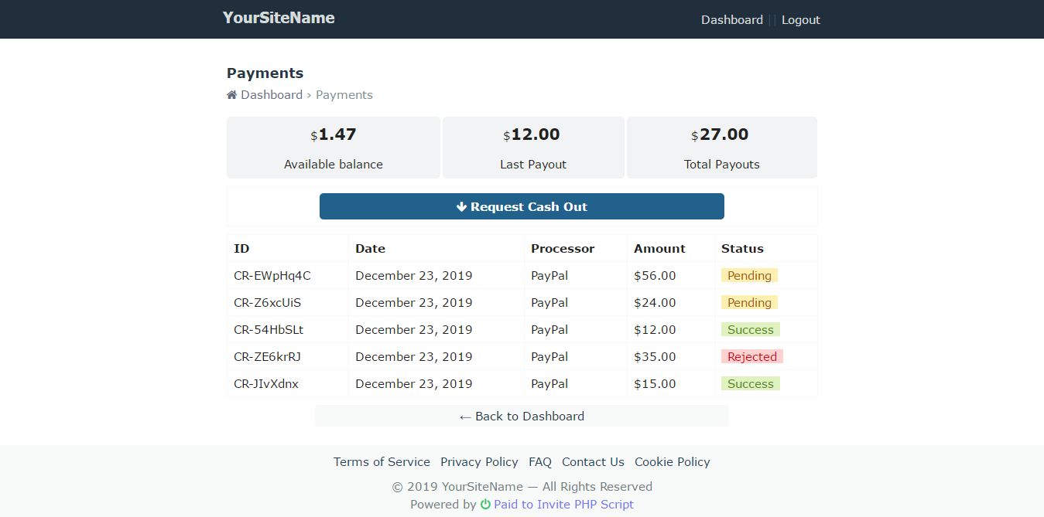Click payment ID CR-54HbSLt
This screenshot has width=1044, height=517.
pyautogui.click(x=269, y=330)
